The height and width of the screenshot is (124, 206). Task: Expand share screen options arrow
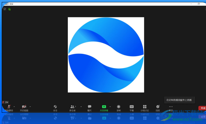110,107
